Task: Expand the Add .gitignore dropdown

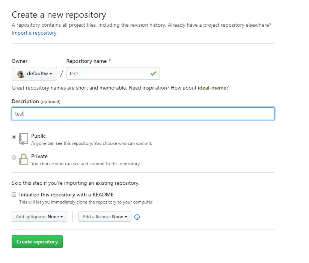Action: point(39,217)
